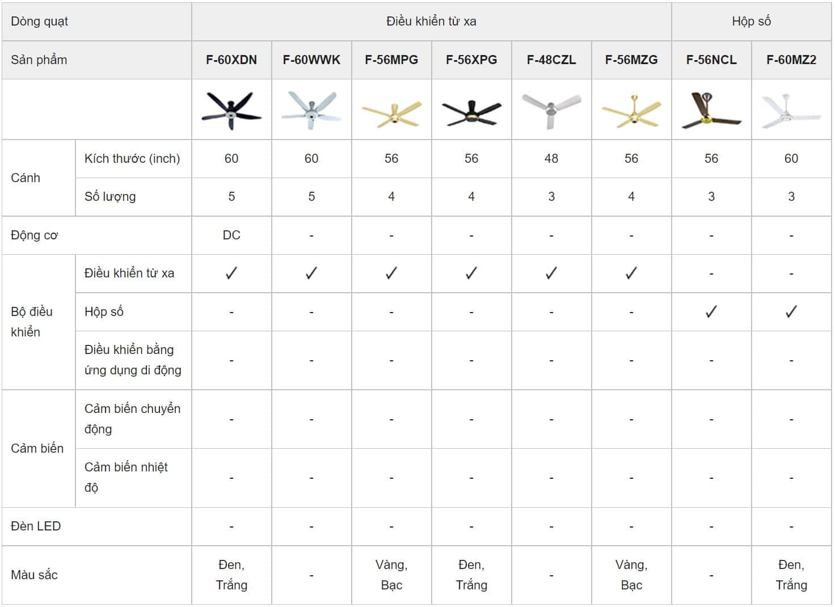Click the F-60MZ2 Hộp số checkmark
This screenshot has height=607, width=835.
(791, 311)
